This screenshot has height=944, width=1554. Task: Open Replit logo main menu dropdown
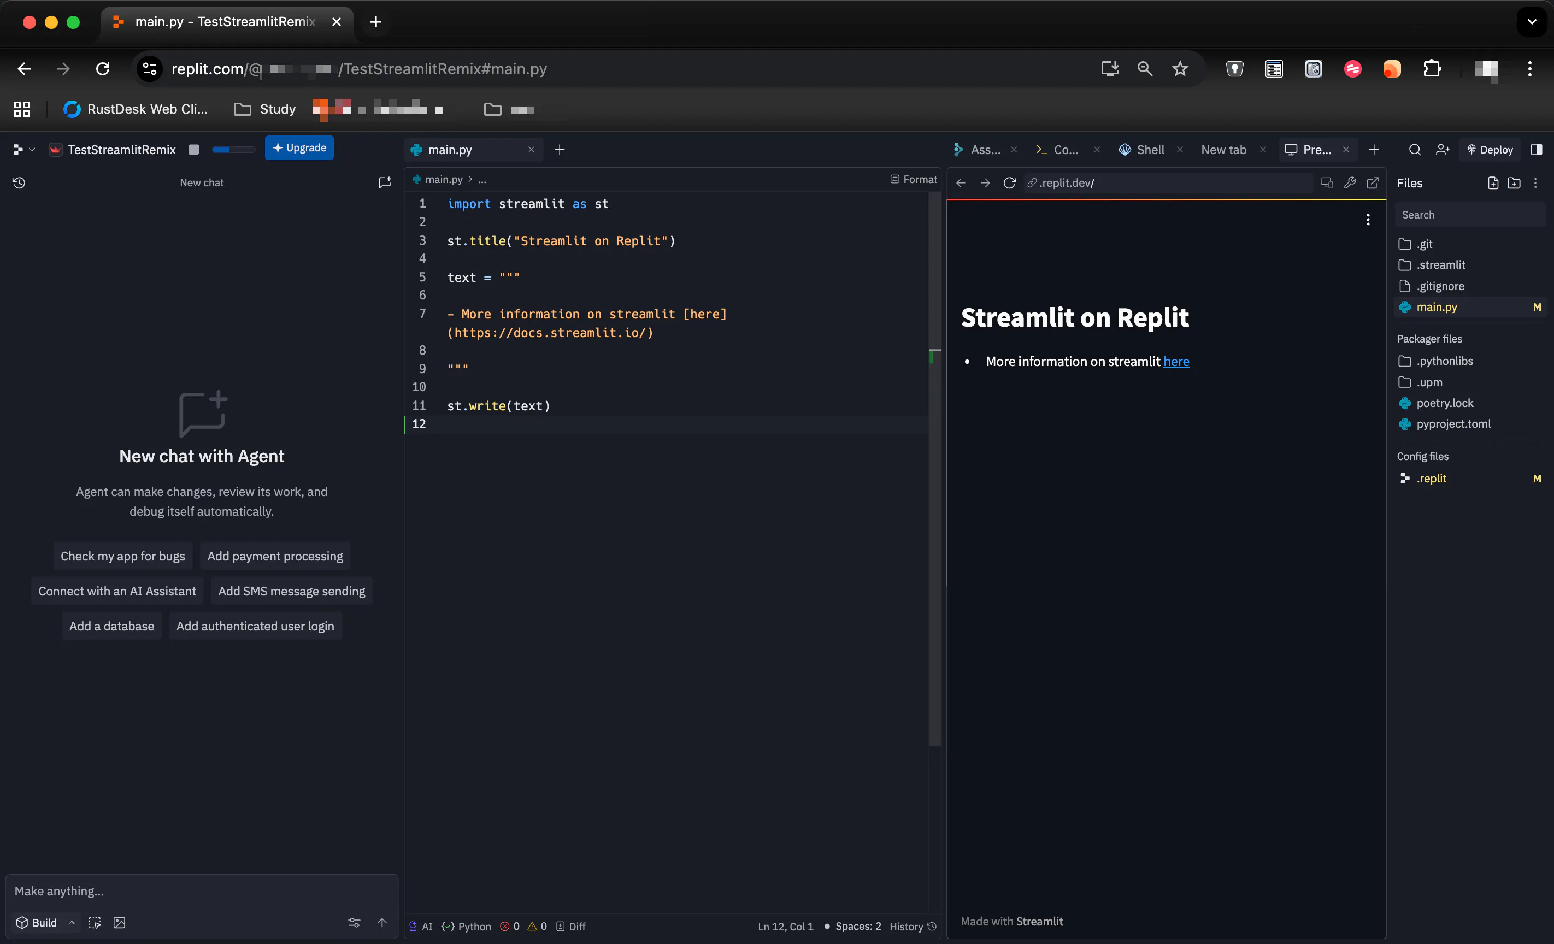(24, 150)
